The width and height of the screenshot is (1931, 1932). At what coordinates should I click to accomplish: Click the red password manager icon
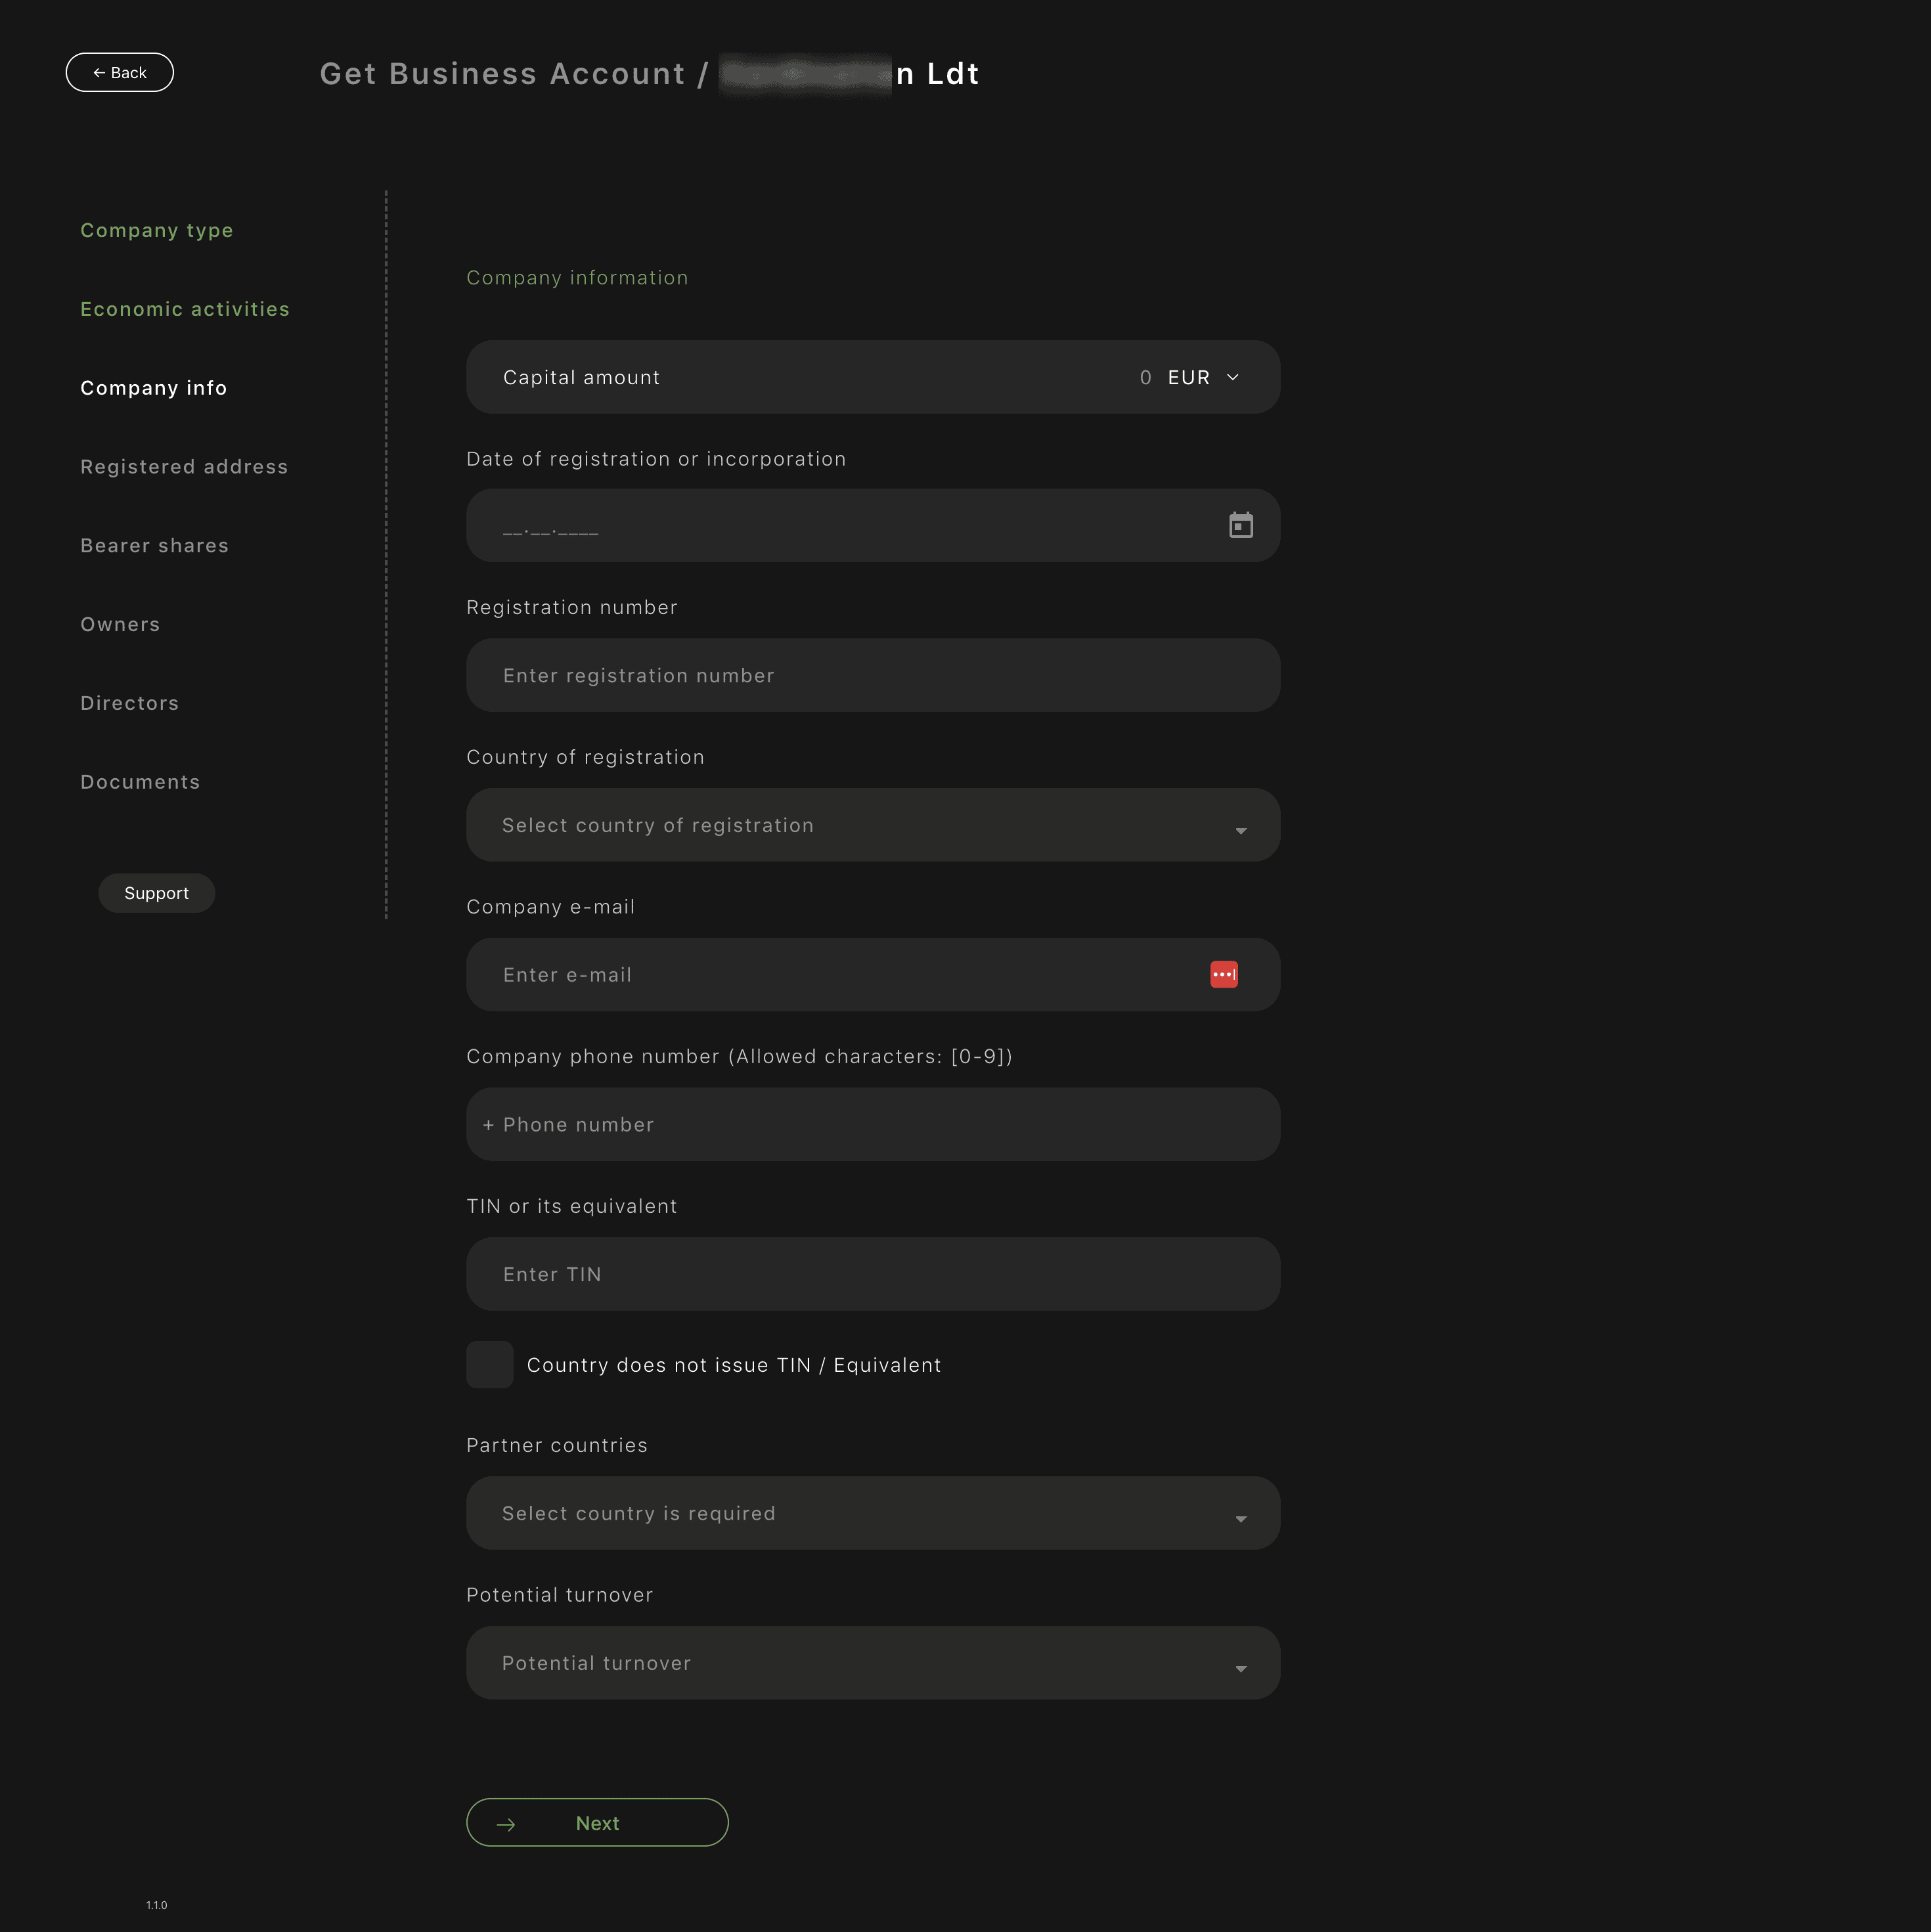(x=1223, y=974)
